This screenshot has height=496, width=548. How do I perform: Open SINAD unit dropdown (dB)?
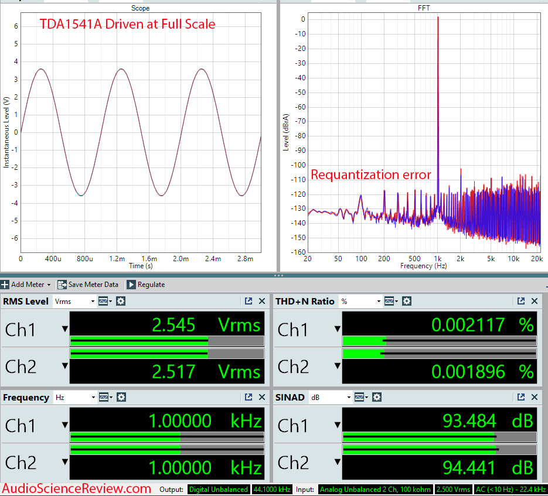point(331,398)
